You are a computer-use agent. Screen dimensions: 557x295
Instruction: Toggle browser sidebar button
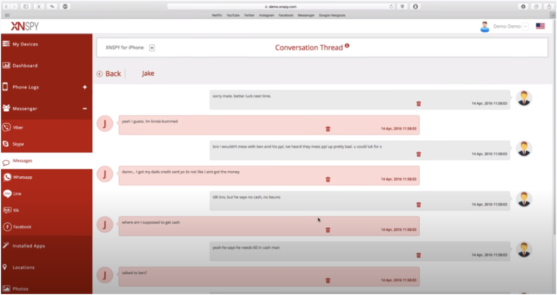click(x=26, y=7)
